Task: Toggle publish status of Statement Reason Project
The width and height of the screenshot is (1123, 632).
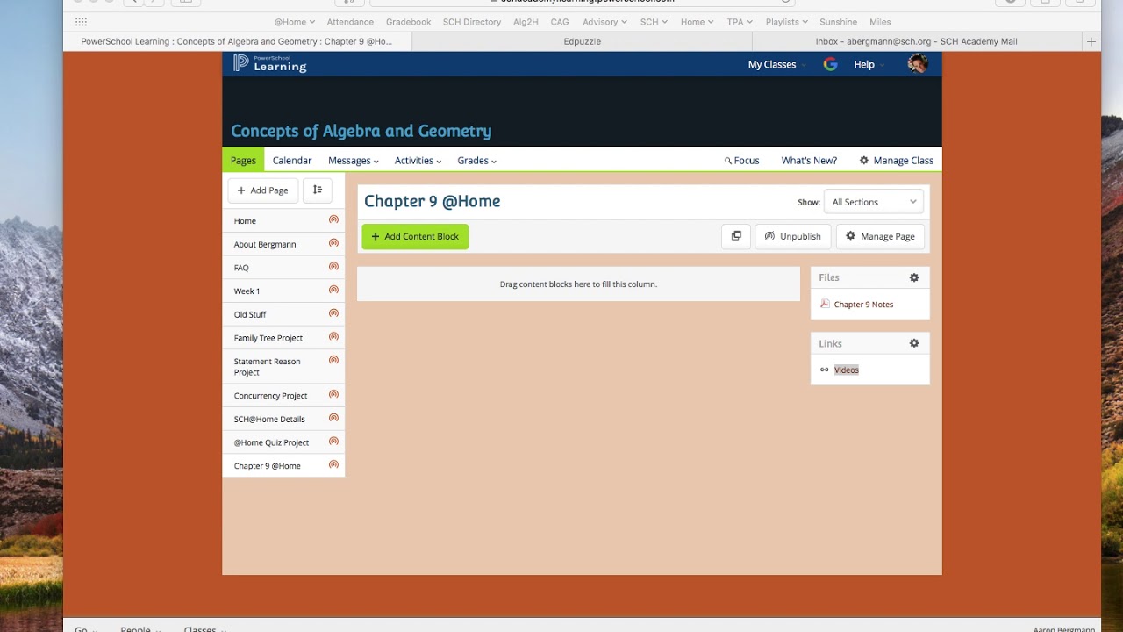Action: (x=333, y=360)
